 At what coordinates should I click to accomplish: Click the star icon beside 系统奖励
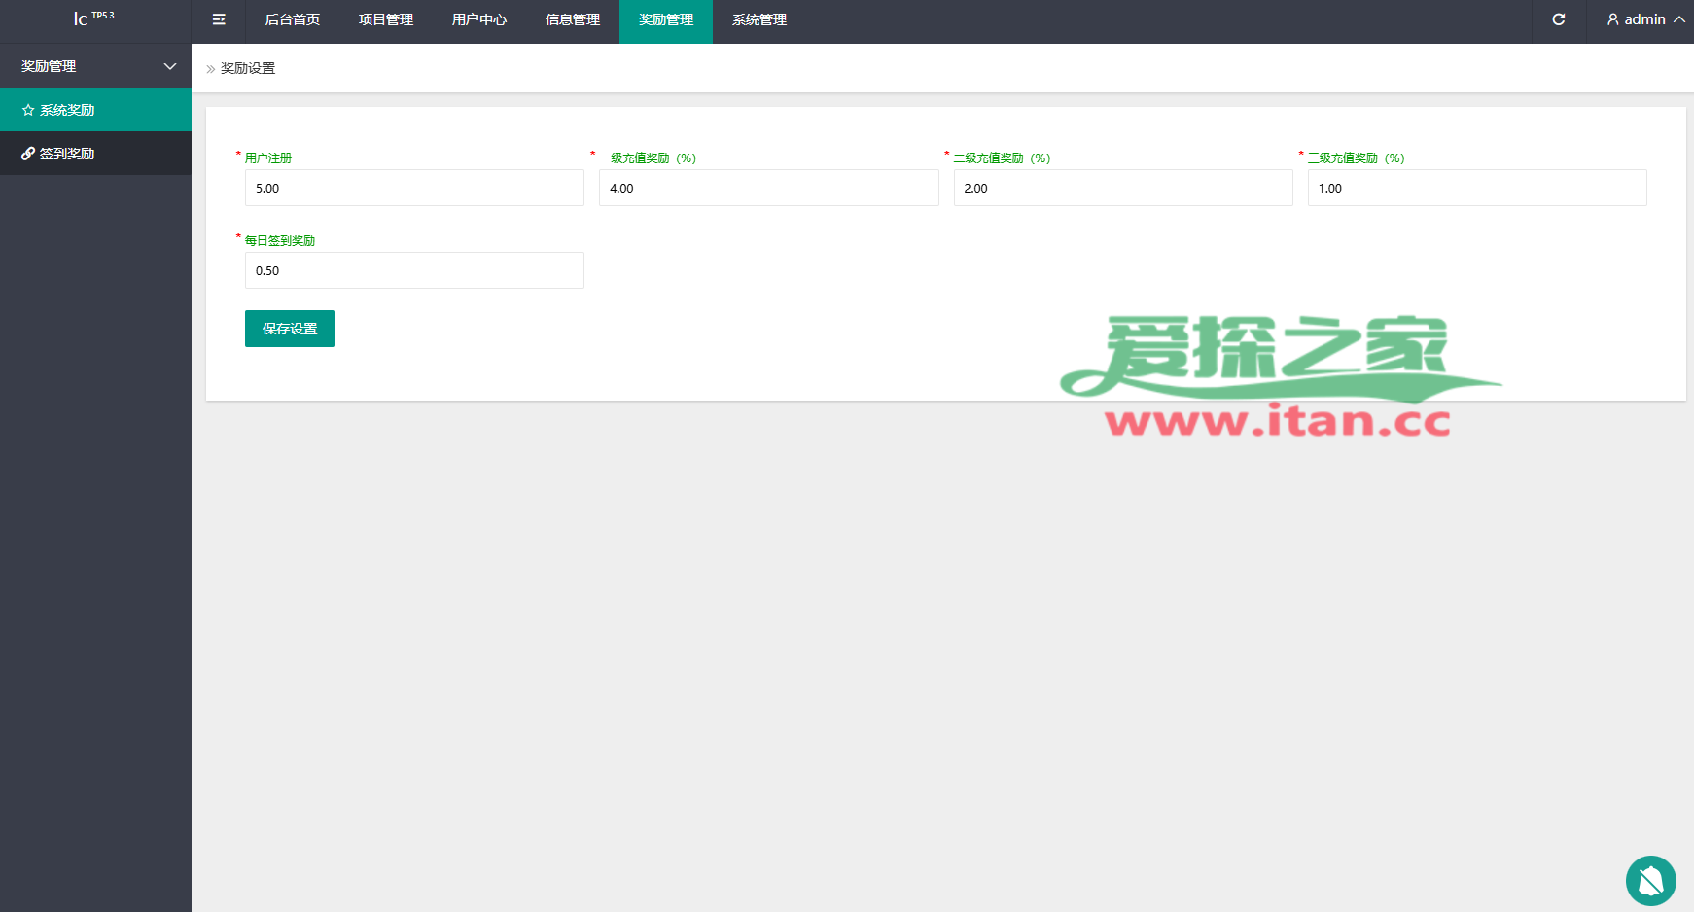pos(28,110)
